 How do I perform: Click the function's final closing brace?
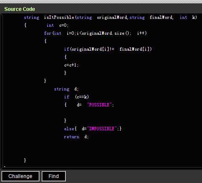tap(25, 160)
